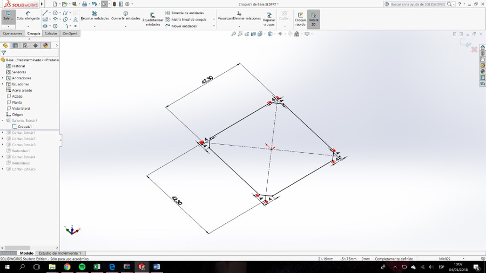Switch to the Calcular tab
This screenshot has height=273, width=486.
click(51, 33)
